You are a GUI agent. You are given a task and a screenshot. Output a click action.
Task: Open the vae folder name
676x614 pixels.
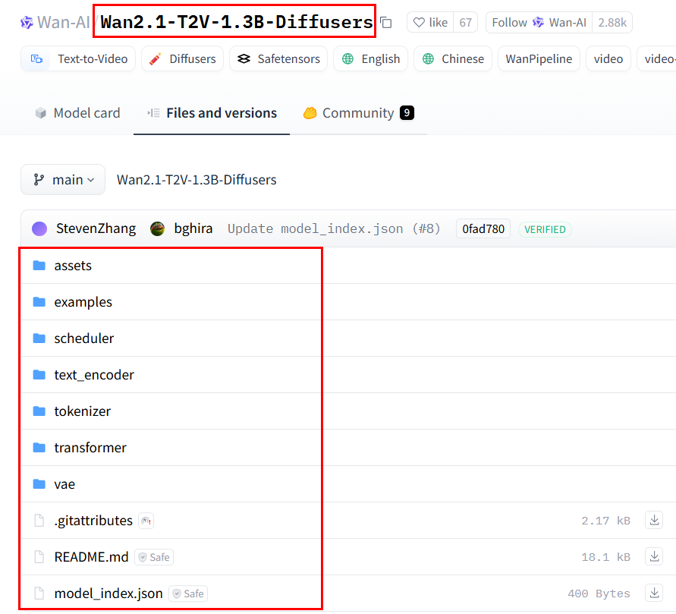point(64,484)
